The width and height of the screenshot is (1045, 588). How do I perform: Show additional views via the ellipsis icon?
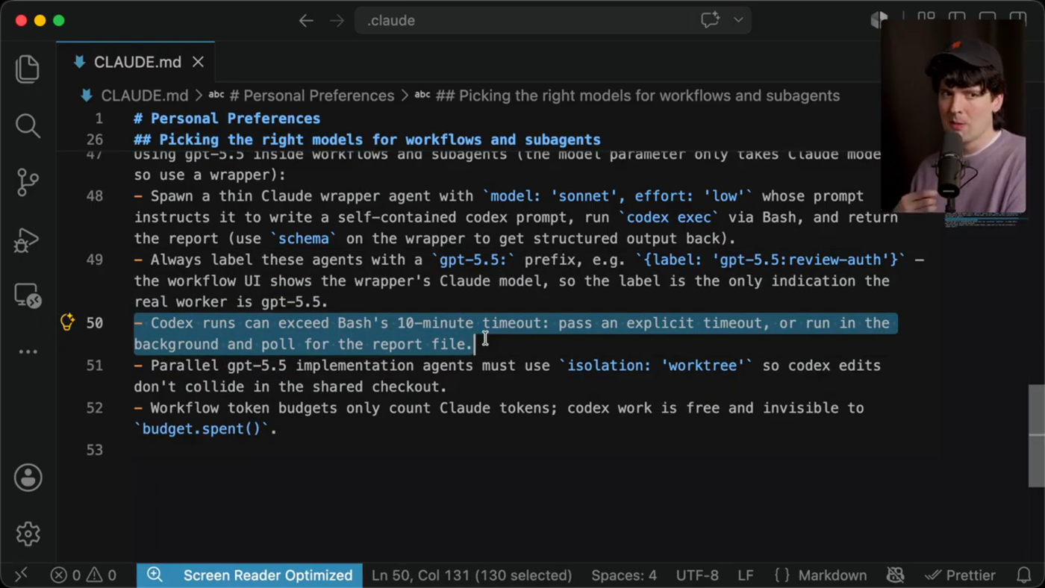click(x=28, y=351)
